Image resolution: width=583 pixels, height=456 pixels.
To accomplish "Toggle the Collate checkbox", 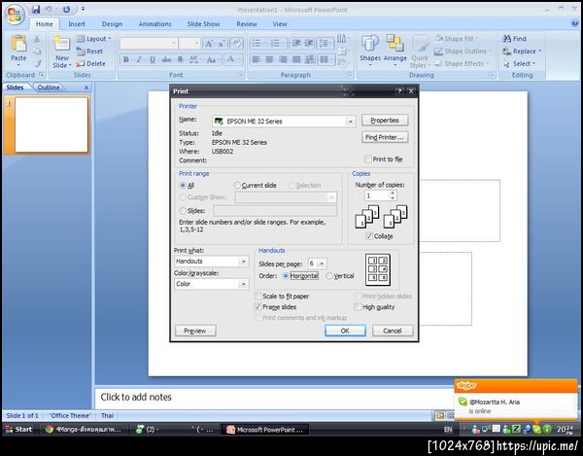I will pos(369,236).
